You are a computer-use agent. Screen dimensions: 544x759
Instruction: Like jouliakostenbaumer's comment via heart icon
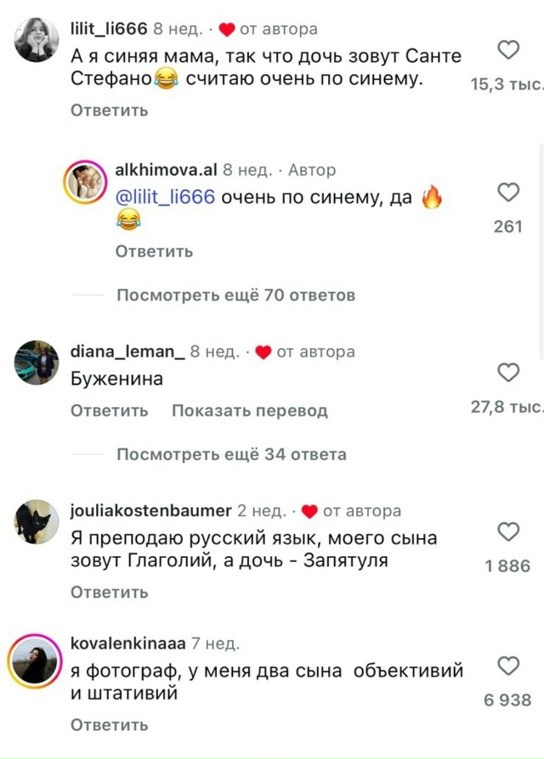[508, 531]
